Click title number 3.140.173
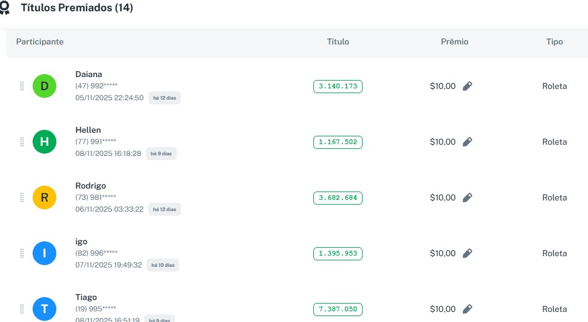Image resolution: width=588 pixels, height=322 pixels. [338, 87]
